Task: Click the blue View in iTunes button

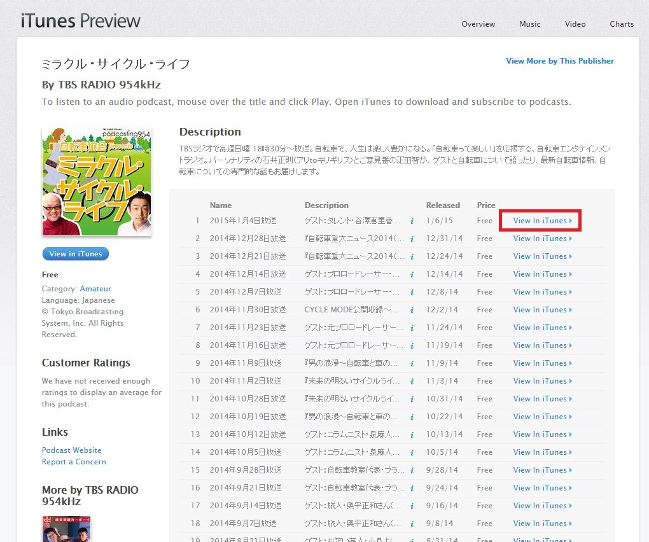Action: pos(76,254)
